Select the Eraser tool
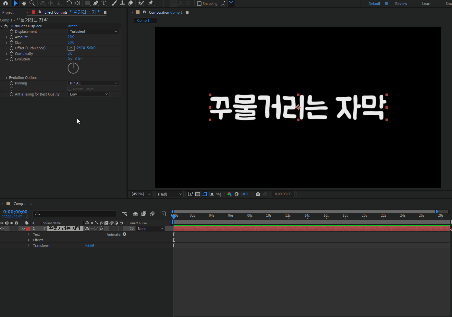This screenshot has height=317, width=452. tap(130, 3)
